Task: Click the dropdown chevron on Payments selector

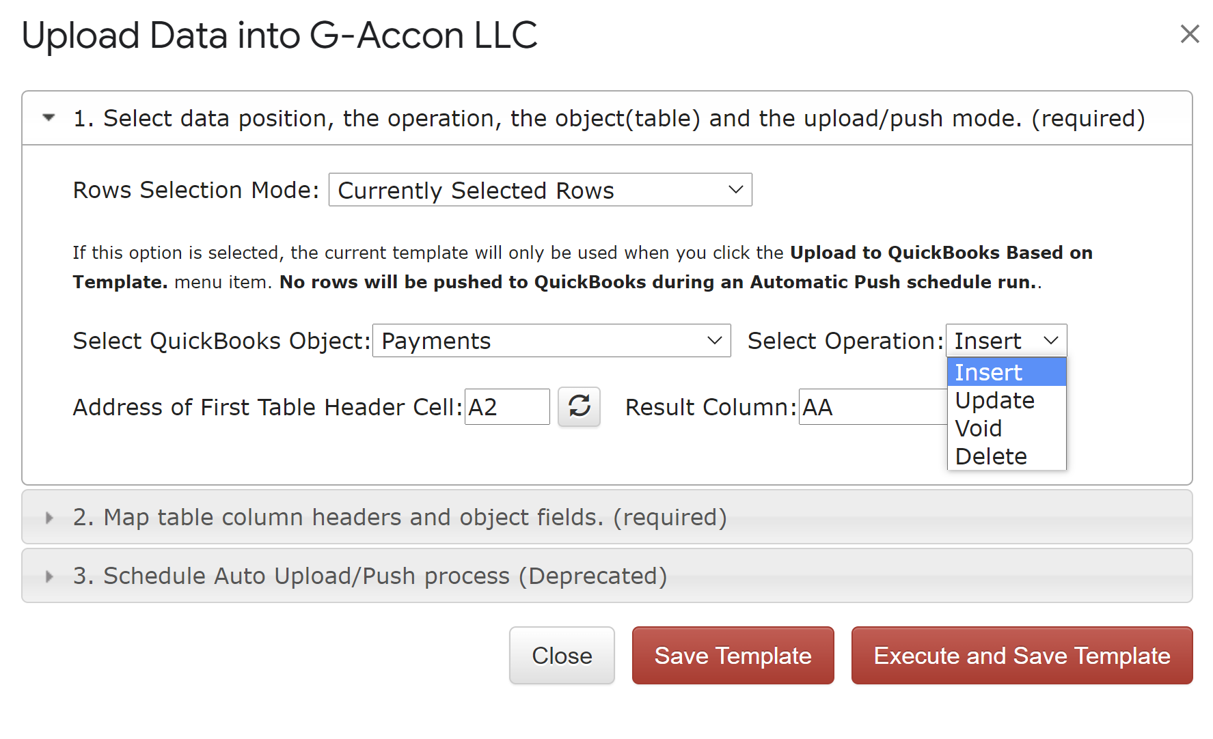Action: pyautogui.click(x=714, y=341)
